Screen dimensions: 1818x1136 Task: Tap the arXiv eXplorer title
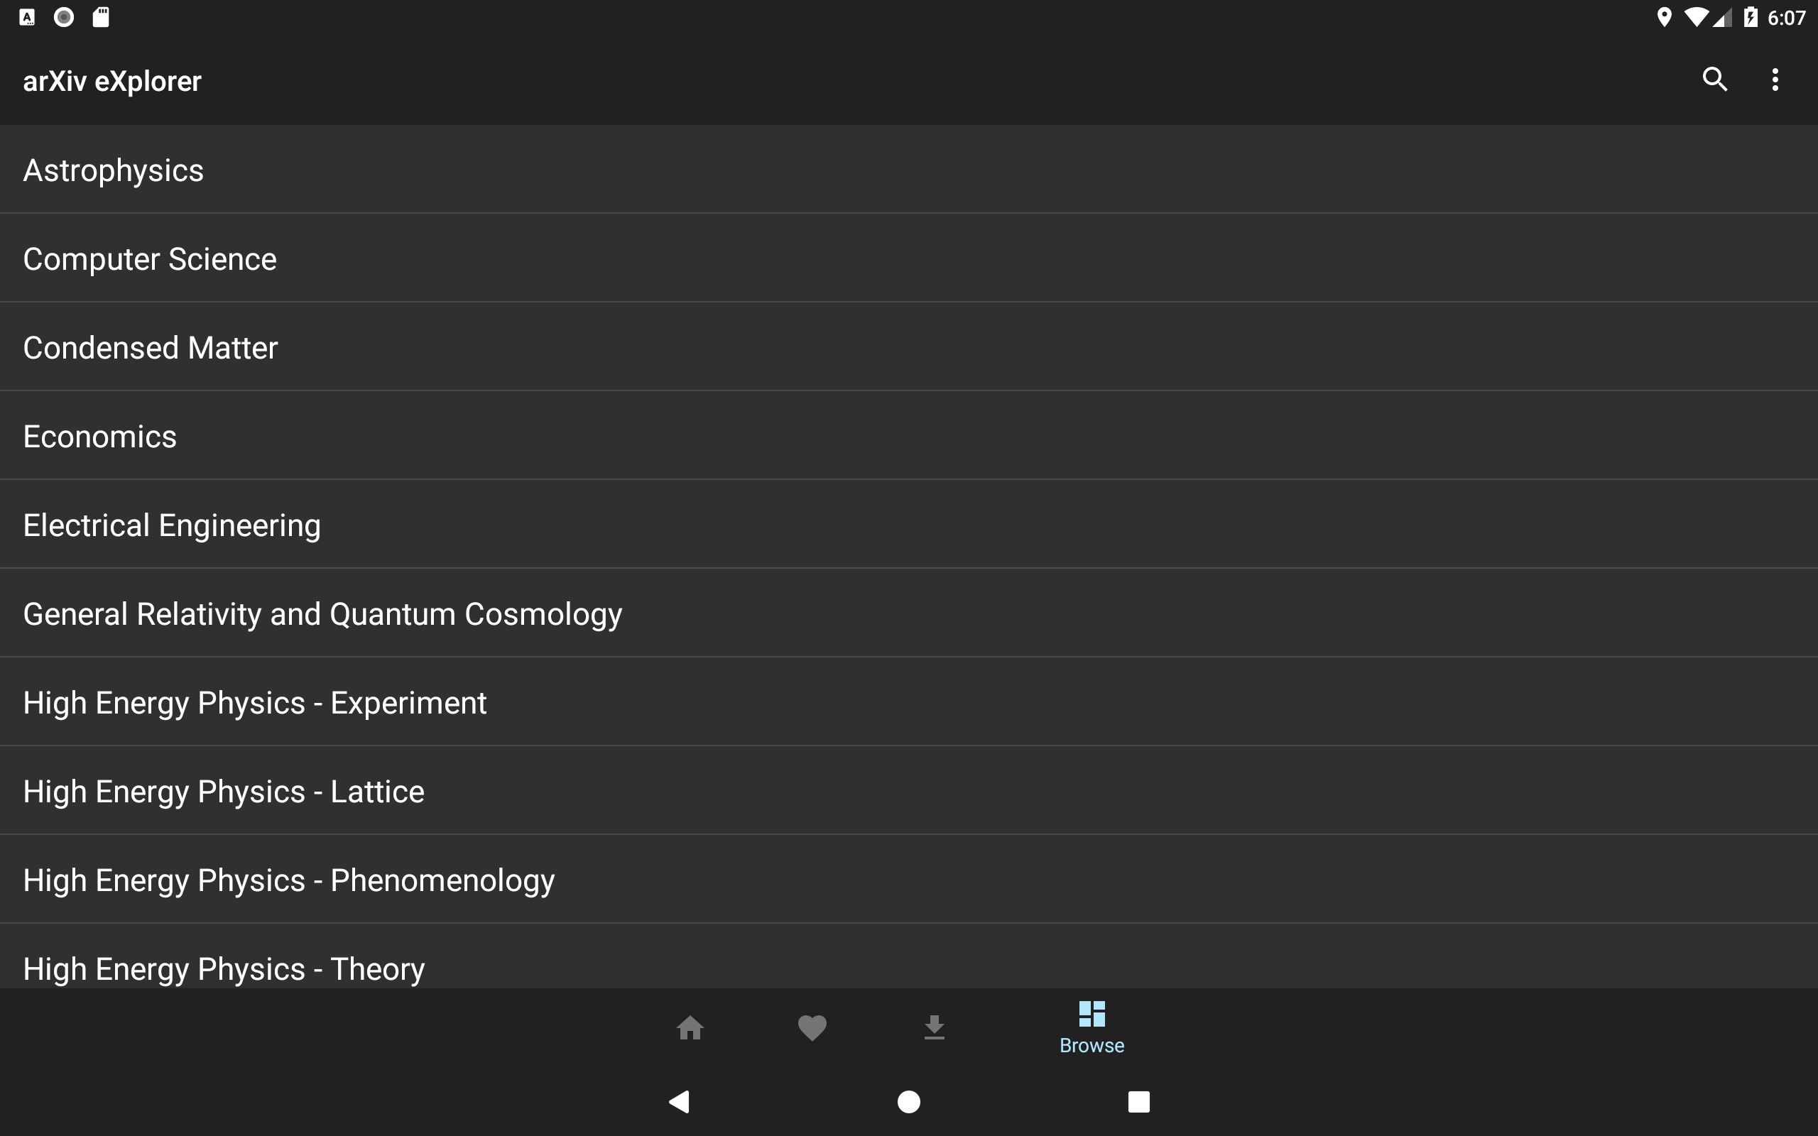pos(113,81)
